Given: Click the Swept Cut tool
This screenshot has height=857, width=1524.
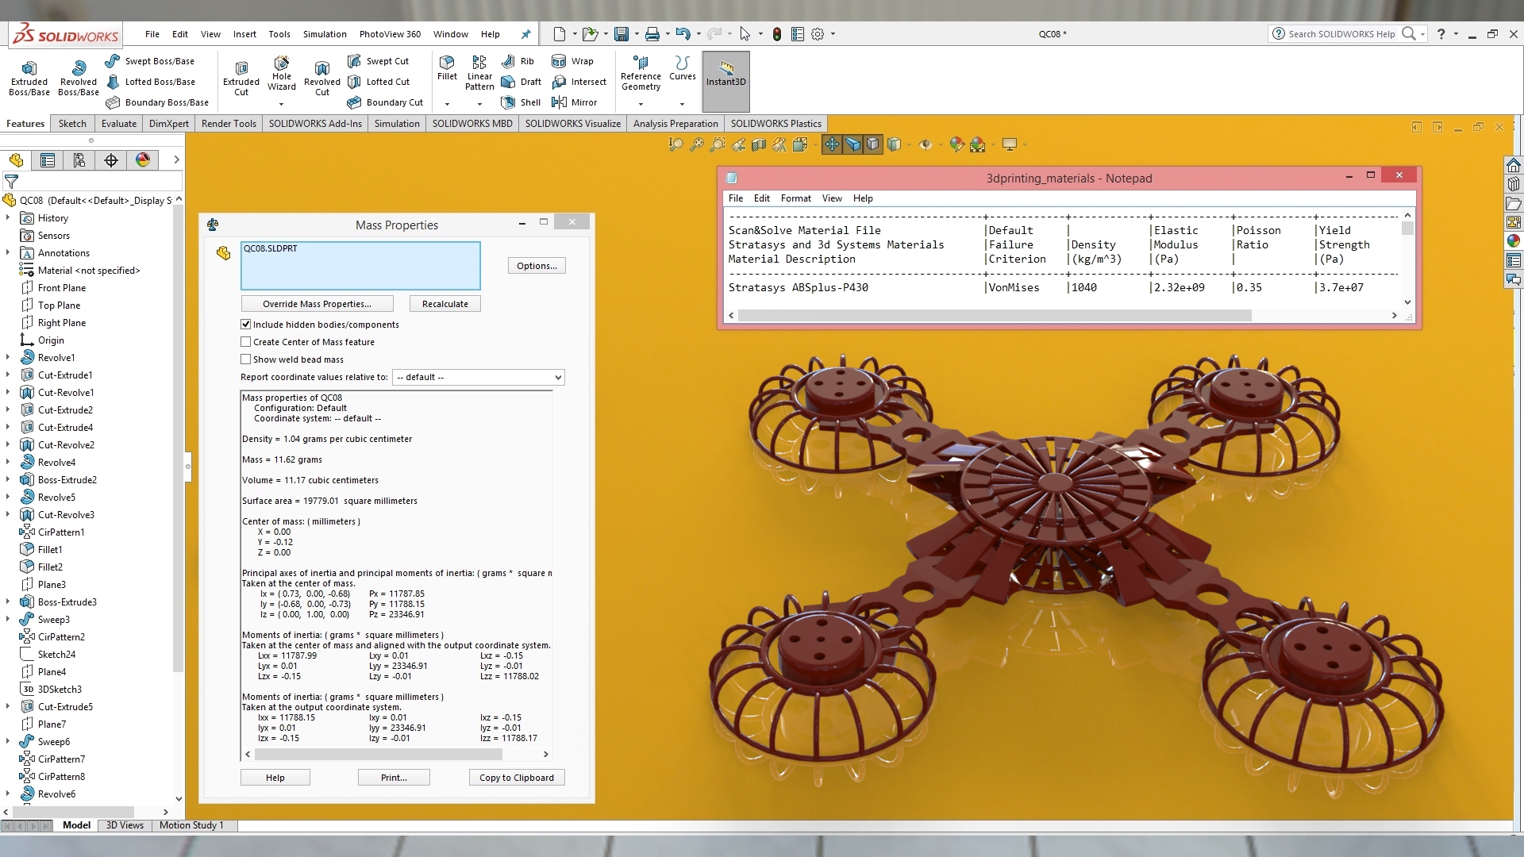Looking at the screenshot, I should [x=378, y=61].
